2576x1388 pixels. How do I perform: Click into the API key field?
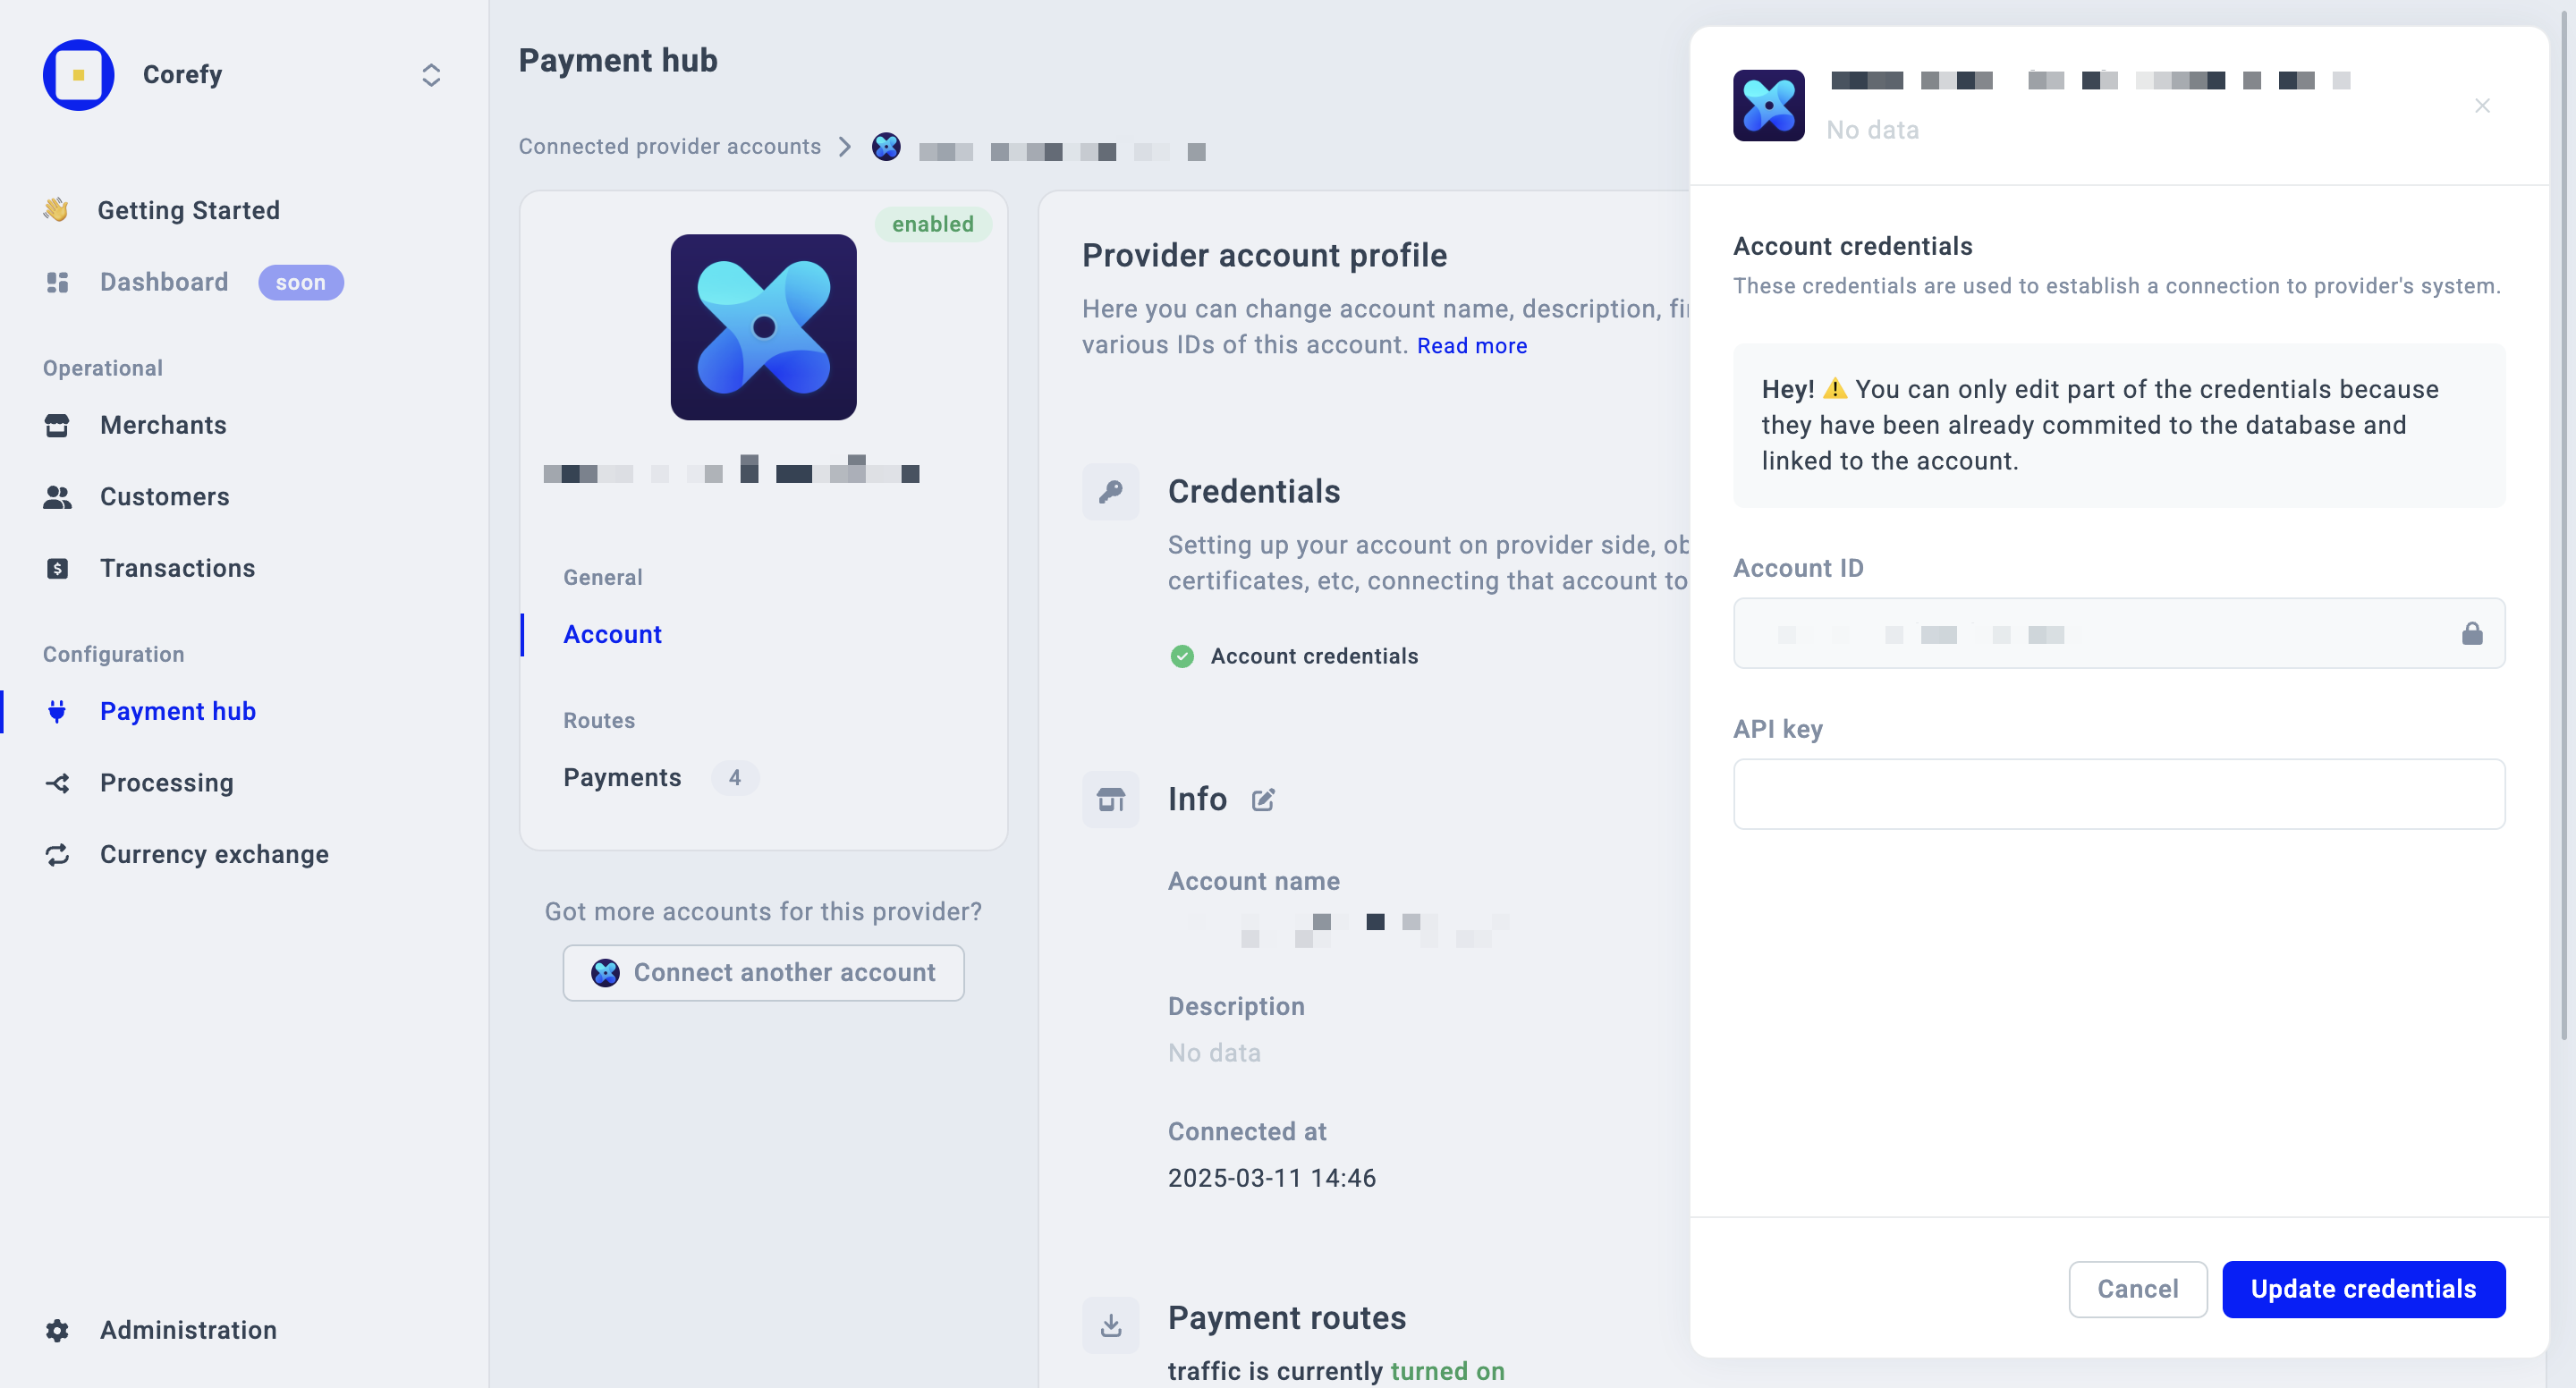click(2118, 794)
